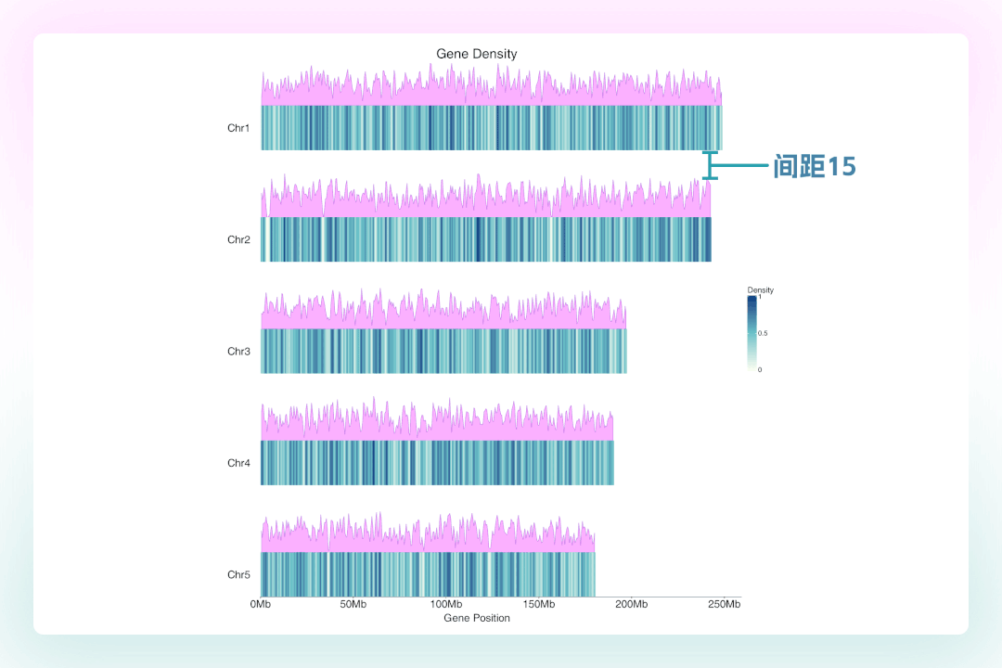Select the Chr5 row label
Viewport: 1002px width, 668px height.
coord(238,575)
